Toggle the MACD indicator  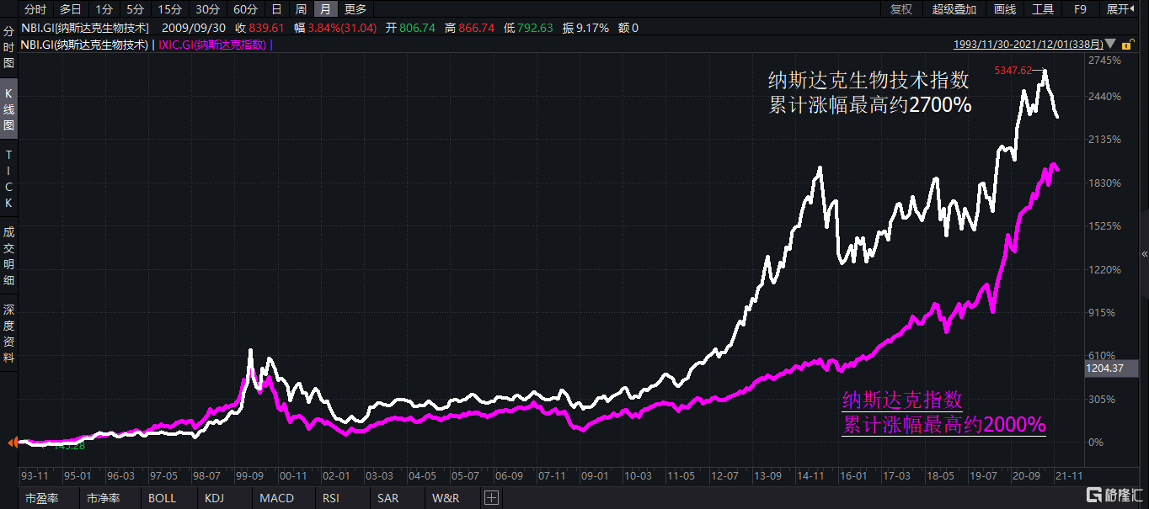(x=276, y=498)
